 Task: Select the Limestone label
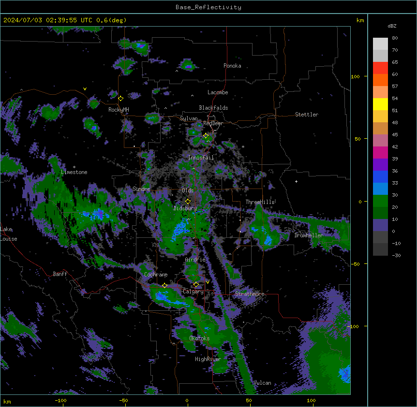(74, 172)
